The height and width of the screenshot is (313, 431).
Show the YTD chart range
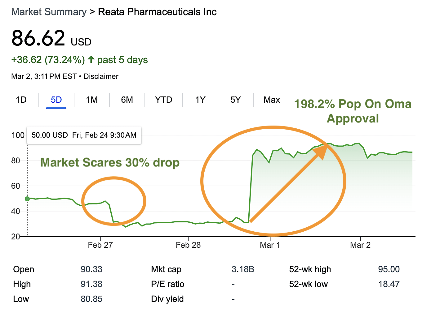(x=163, y=100)
